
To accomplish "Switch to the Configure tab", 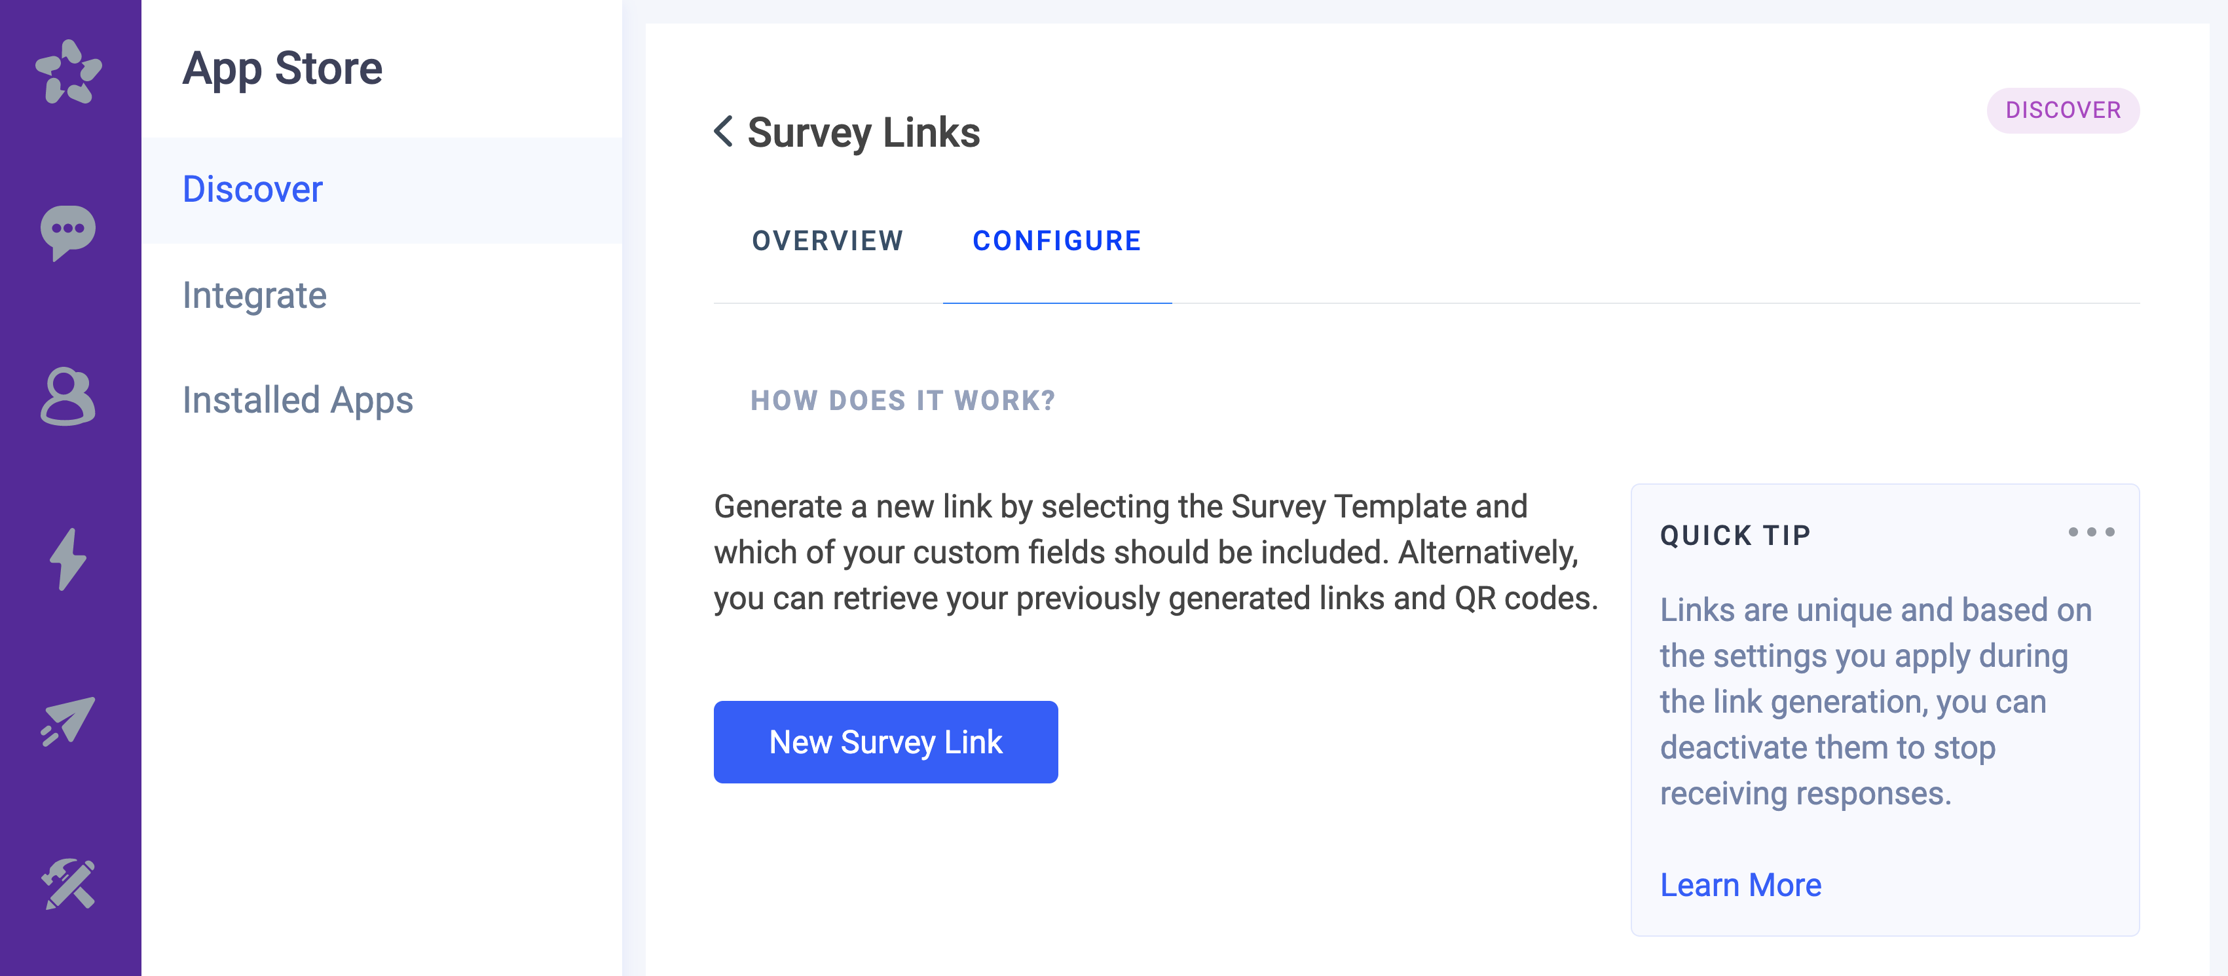I will tap(1056, 240).
